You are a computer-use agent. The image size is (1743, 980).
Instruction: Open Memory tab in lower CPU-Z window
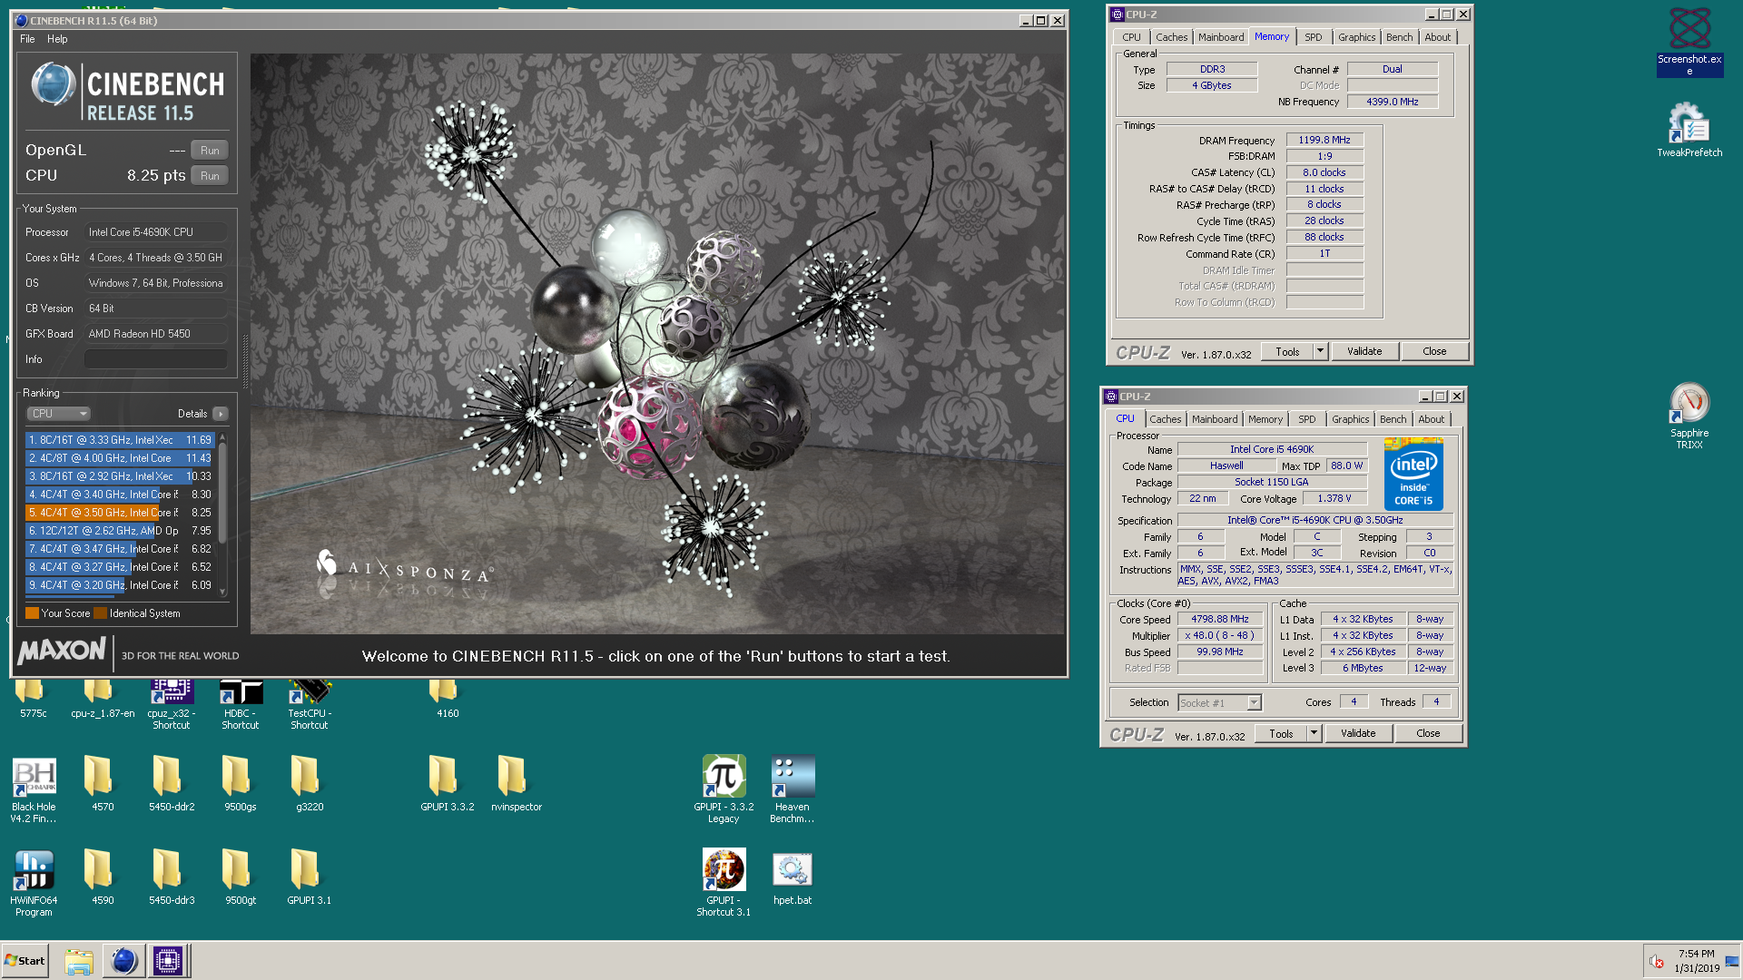click(x=1265, y=419)
